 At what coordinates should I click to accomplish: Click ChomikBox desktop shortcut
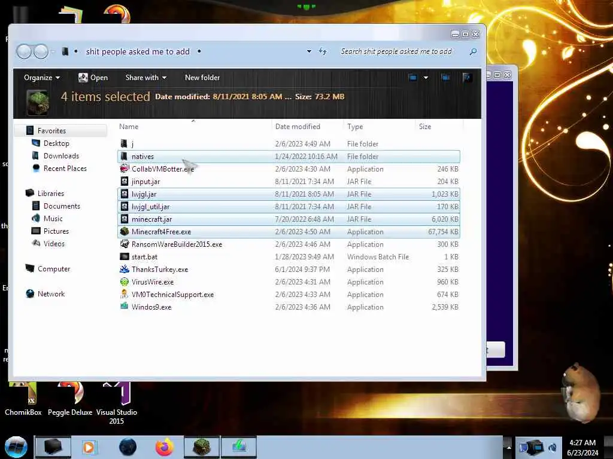coord(23,400)
